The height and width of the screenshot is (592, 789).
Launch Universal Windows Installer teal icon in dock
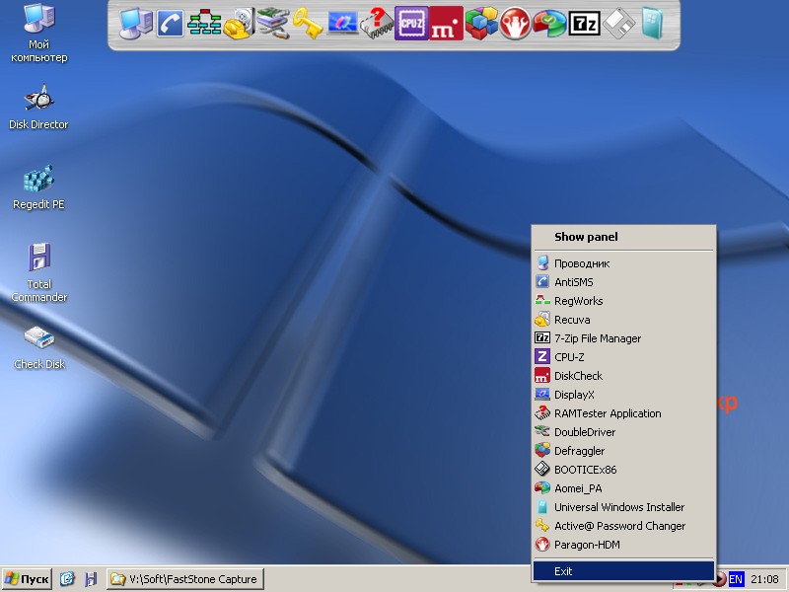653,23
